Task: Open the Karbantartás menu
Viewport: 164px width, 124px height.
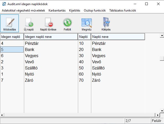Action: click(57, 11)
